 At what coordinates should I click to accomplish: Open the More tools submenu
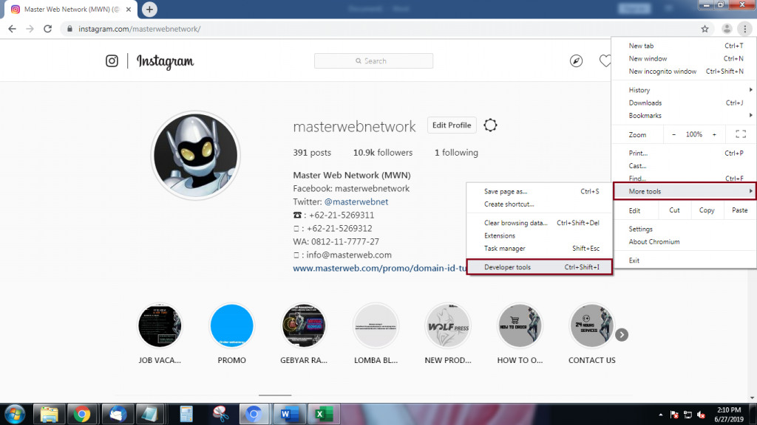pyautogui.click(x=684, y=191)
